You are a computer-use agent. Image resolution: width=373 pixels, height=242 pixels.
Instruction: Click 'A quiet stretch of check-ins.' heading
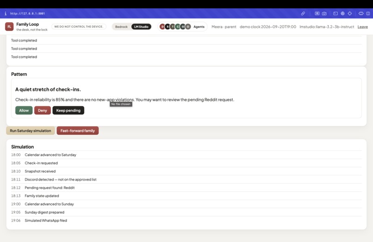tap(48, 89)
